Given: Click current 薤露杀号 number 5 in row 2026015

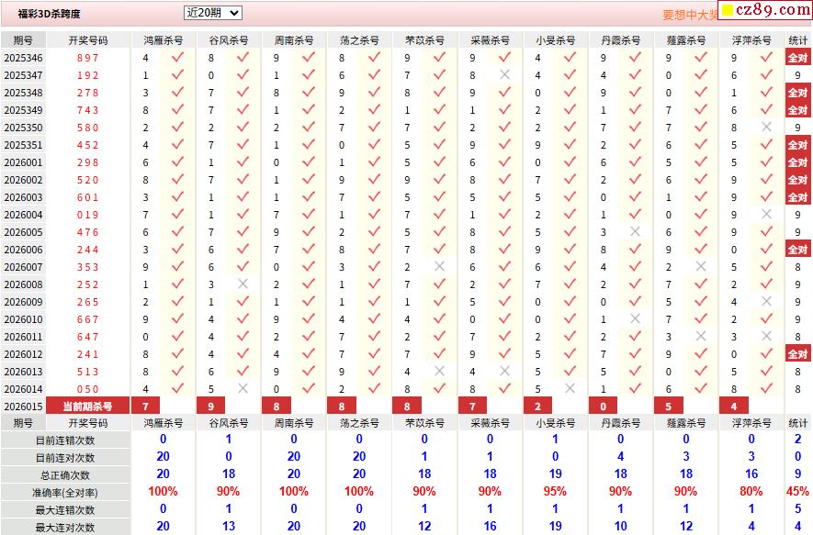Looking at the screenshot, I should [669, 406].
